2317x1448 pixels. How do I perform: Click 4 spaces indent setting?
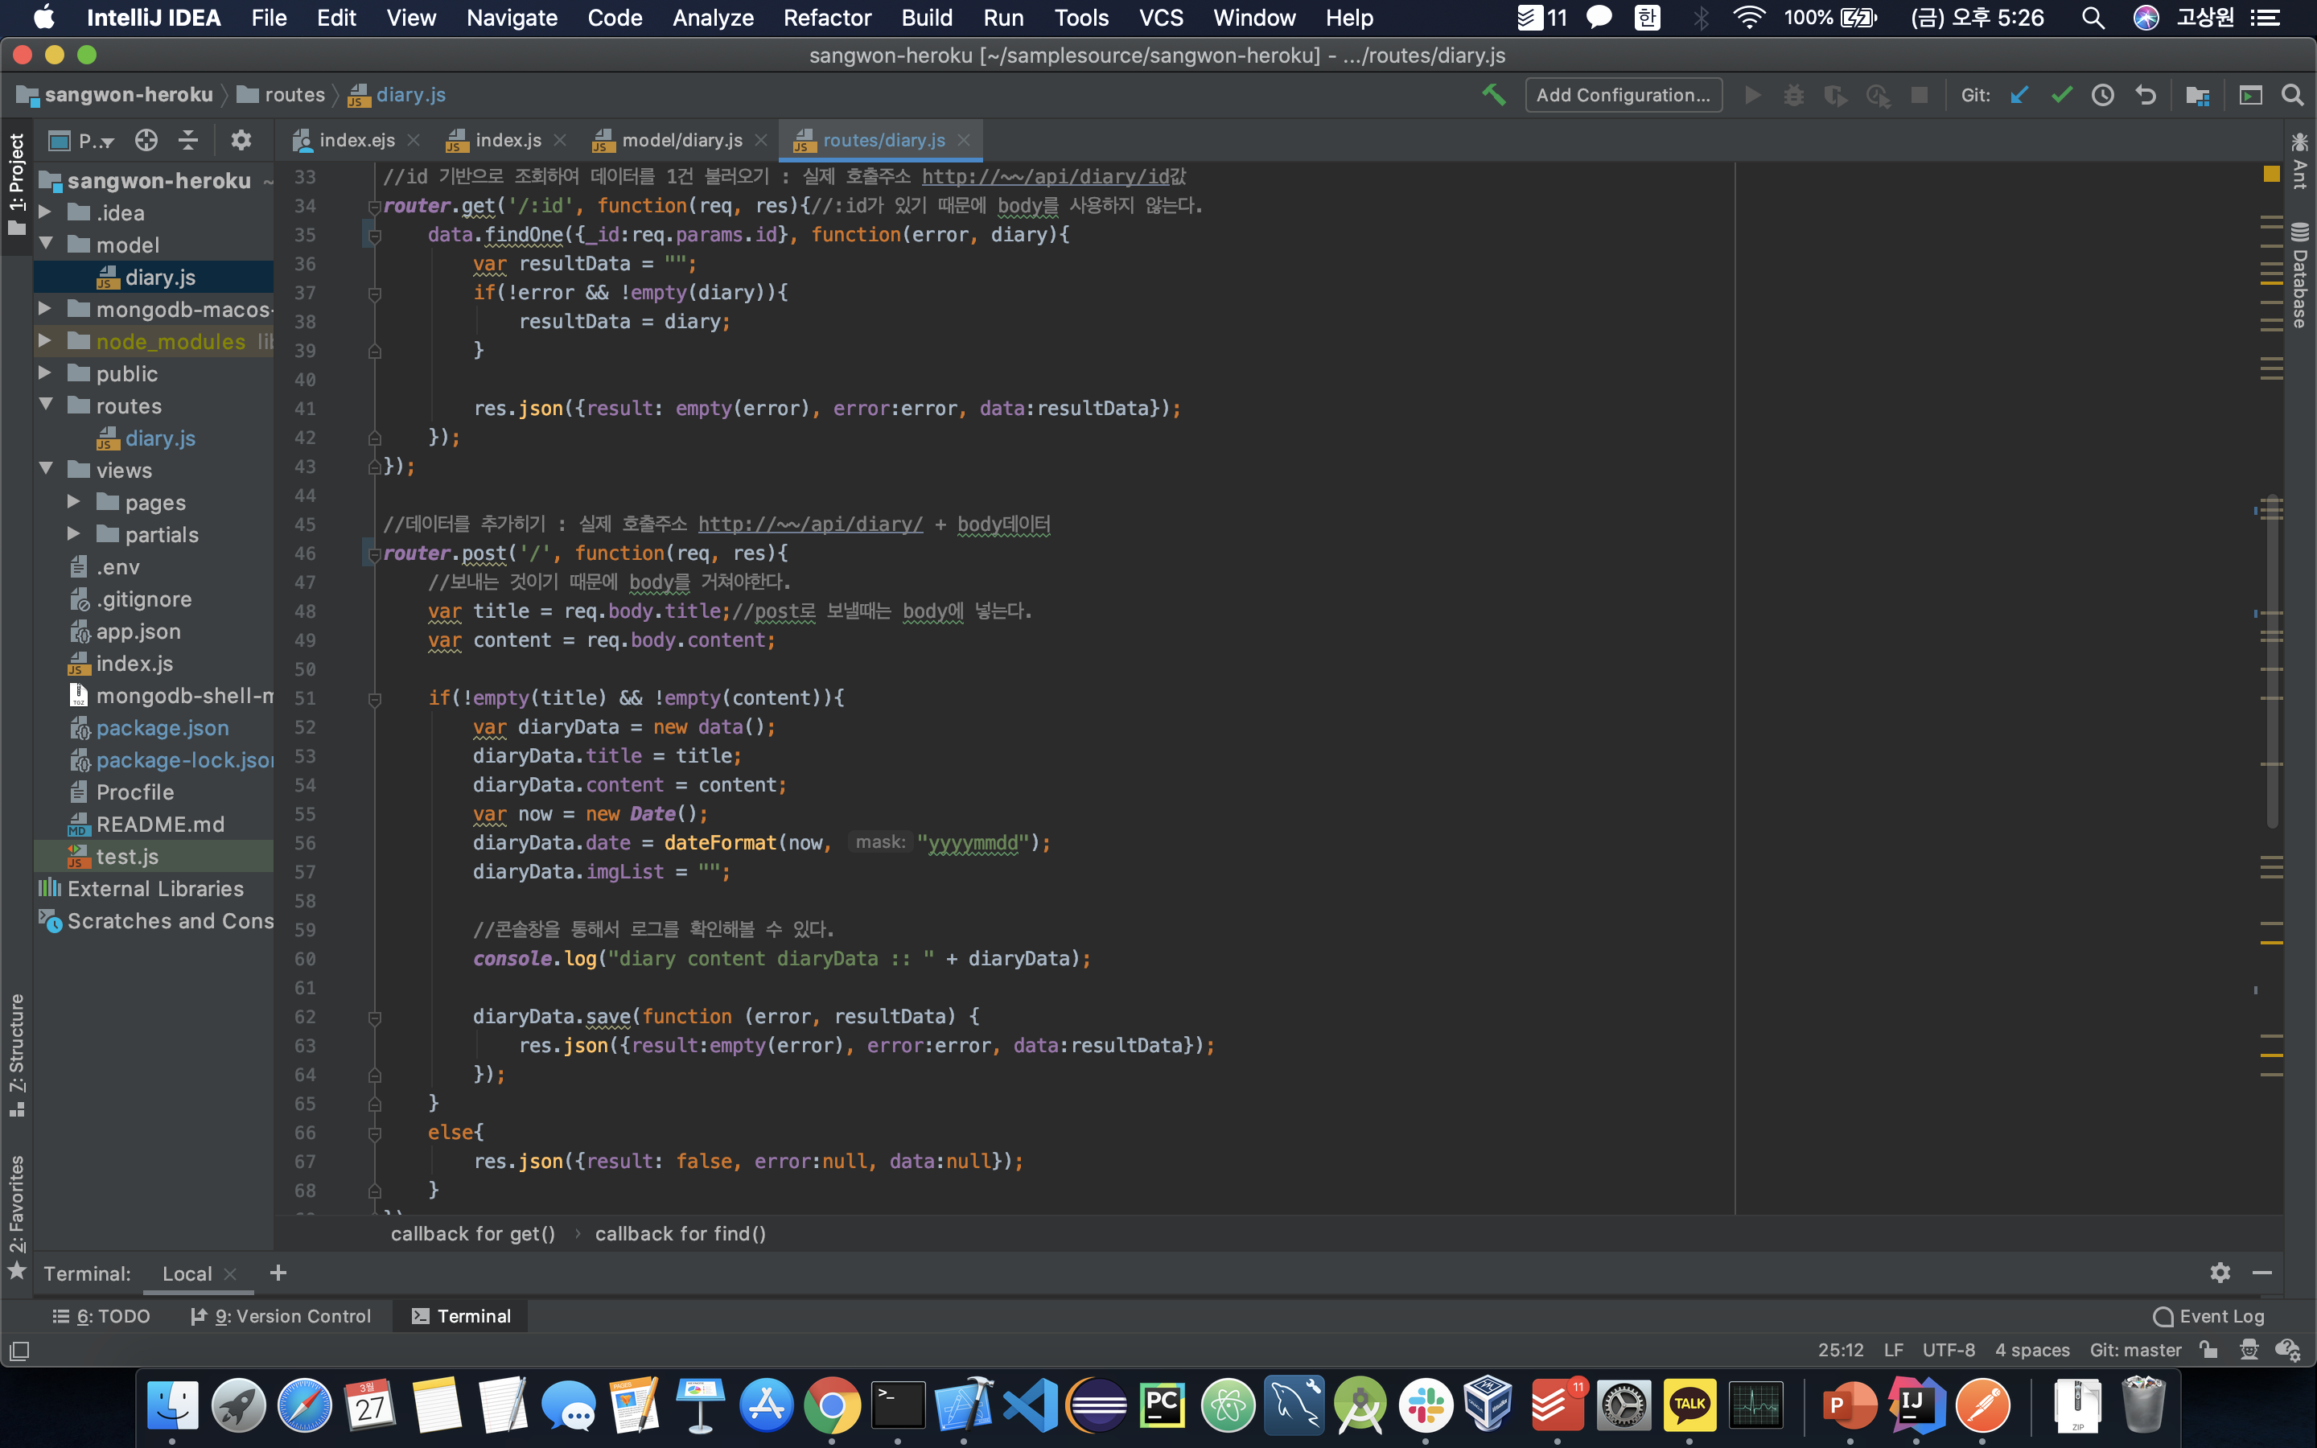2031,1349
